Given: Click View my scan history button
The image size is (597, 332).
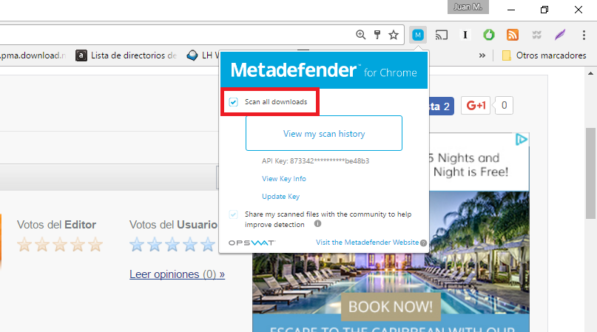Looking at the screenshot, I should click(324, 133).
